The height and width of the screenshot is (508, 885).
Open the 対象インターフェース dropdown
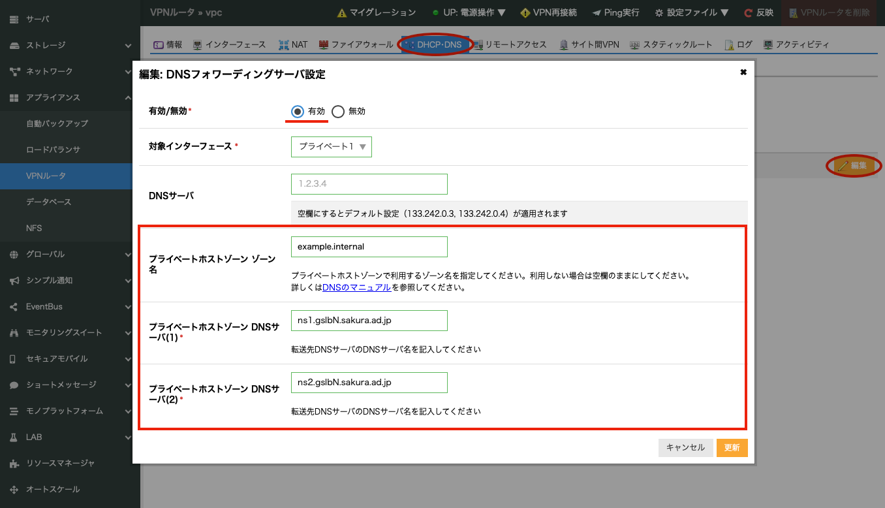331,147
